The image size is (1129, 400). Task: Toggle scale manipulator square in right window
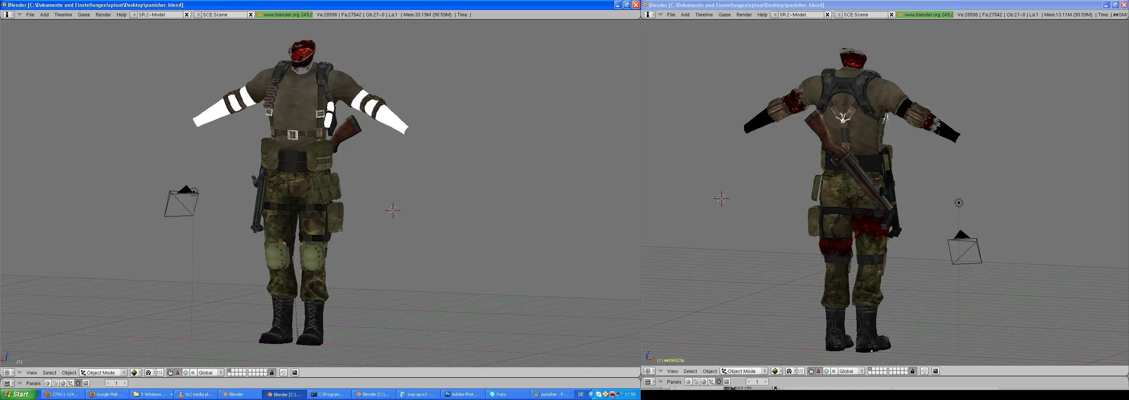click(834, 371)
